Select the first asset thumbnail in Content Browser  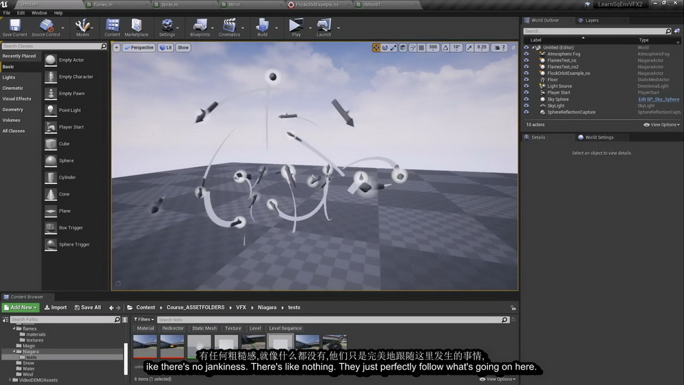coord(145,346)
